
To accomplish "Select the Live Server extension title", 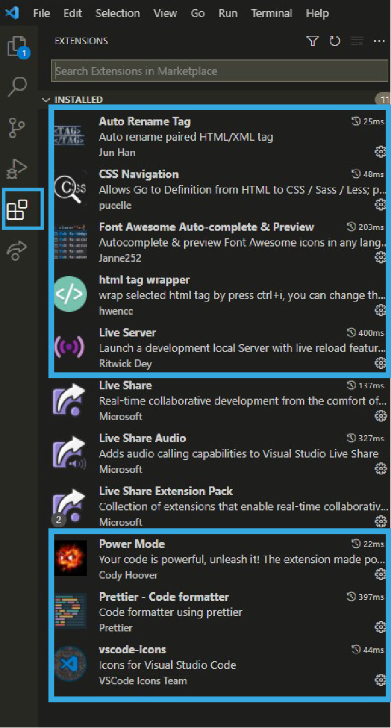I will click(x=128, y=333).
